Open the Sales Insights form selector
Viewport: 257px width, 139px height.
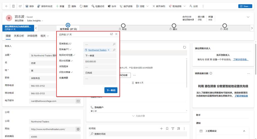click(35, 21)
